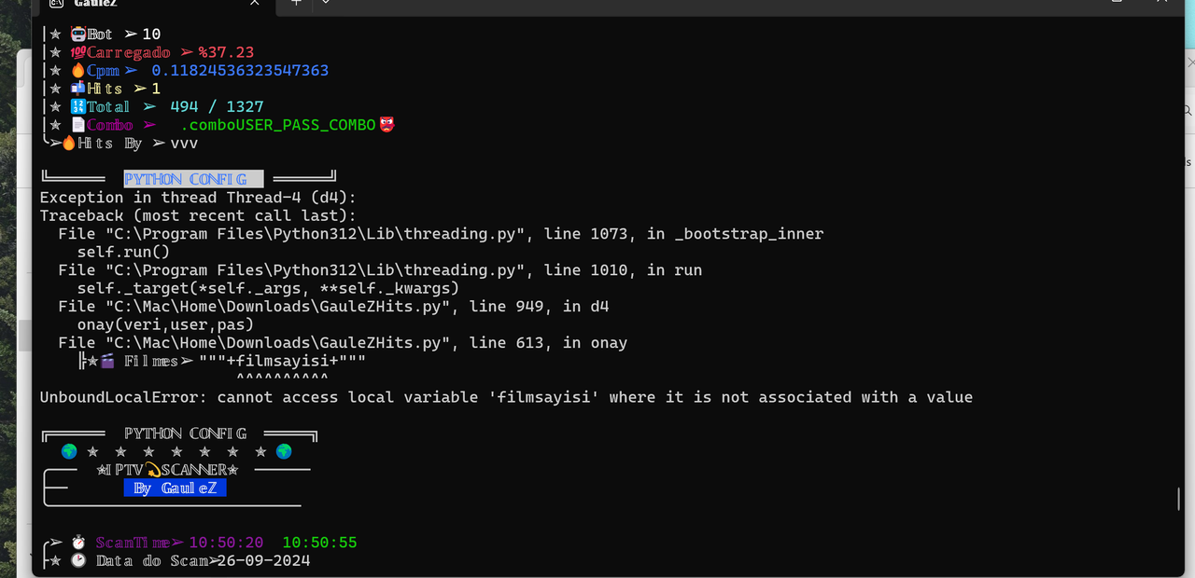The height and width of the screenshot is (578, 1195).
Task: Click the clapperboard emoji before Filmes
Action: (107, 361)
